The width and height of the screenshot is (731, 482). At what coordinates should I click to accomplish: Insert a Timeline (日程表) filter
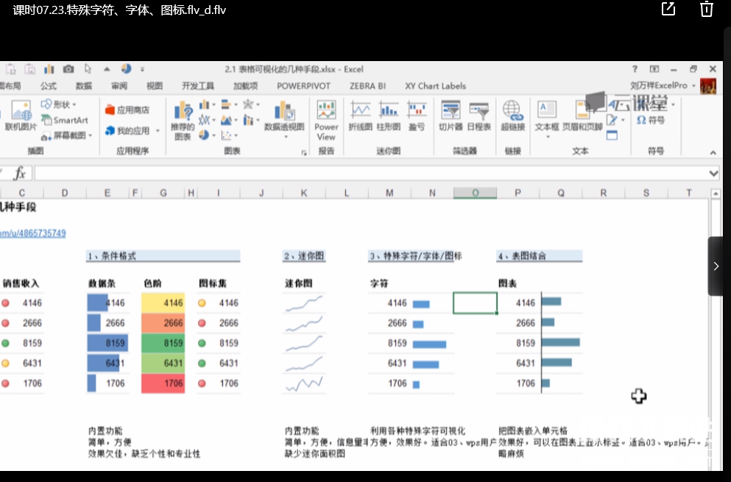pos(478,116)
